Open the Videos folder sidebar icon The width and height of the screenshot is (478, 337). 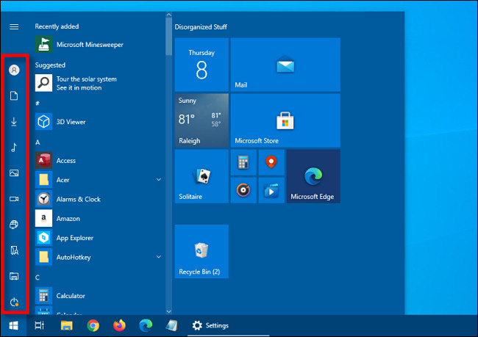[x=14, y=199]
